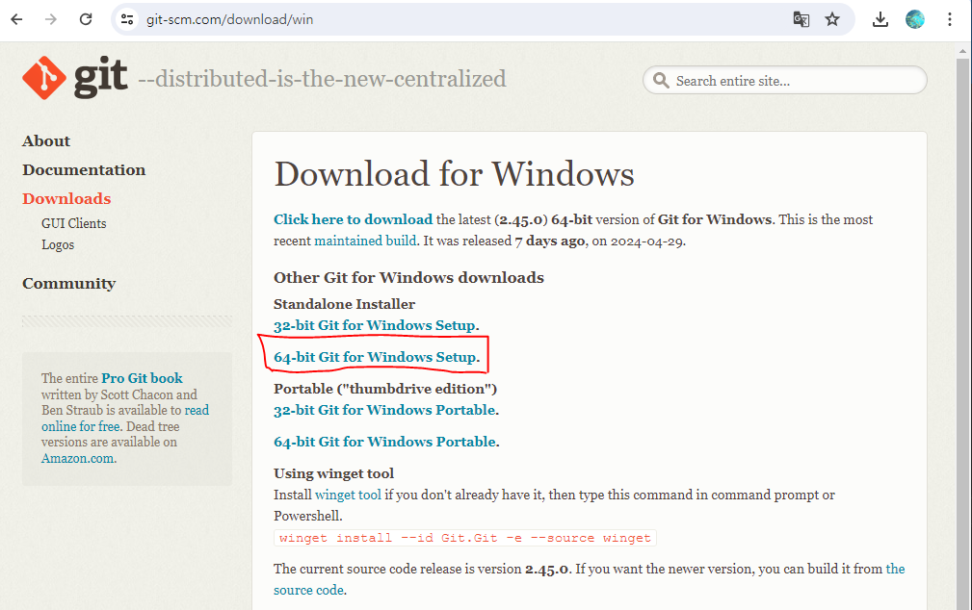This screenshot has width=972, height=610.
Task: Open the Amazon.com link
Action: (x=77, y=458)
